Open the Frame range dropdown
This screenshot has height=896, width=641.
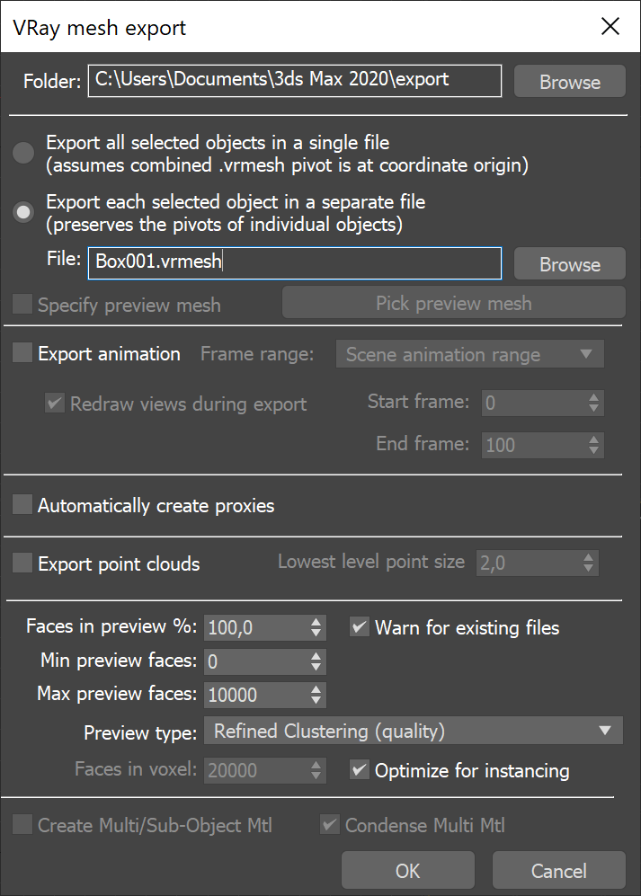469,354
